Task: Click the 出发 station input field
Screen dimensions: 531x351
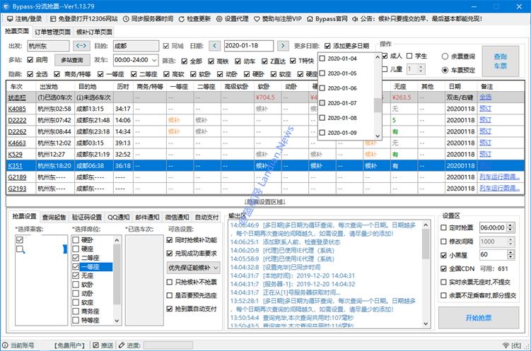Action: pos(48,46)
